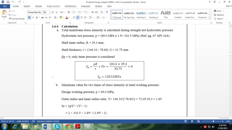Open the font size dropdown

click(49, 12)
